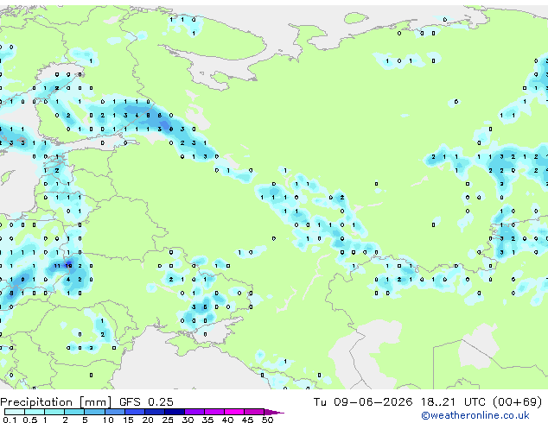Select the 35–40 mm legend swatch

pyautogui.click(x=214, y=412)
